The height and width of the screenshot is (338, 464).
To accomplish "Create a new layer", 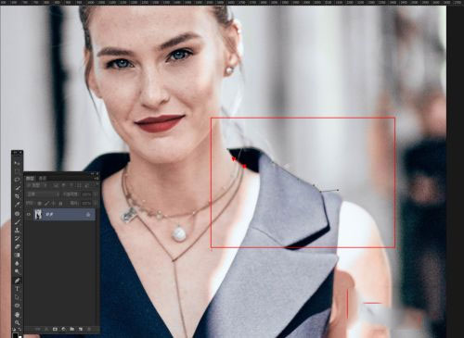I will pyautogui.click(x=81, y=329).
